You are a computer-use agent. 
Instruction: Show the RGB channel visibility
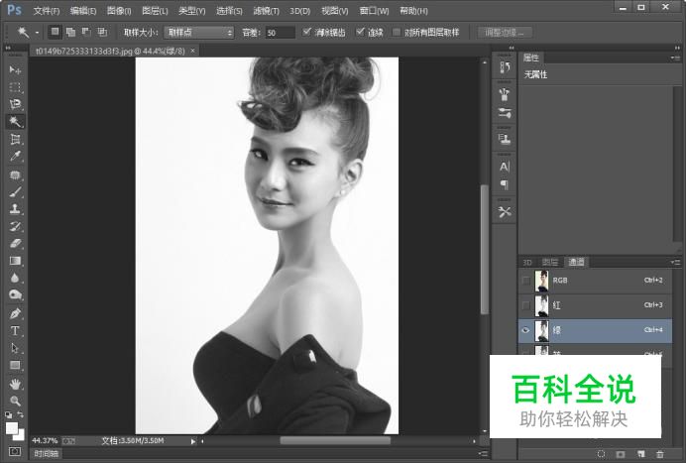tap(526, 281)
